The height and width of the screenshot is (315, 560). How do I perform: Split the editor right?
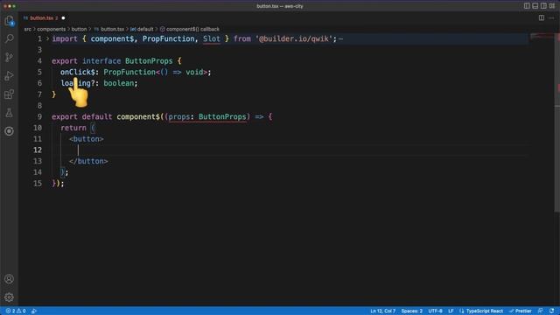click(x=542, y=17)
